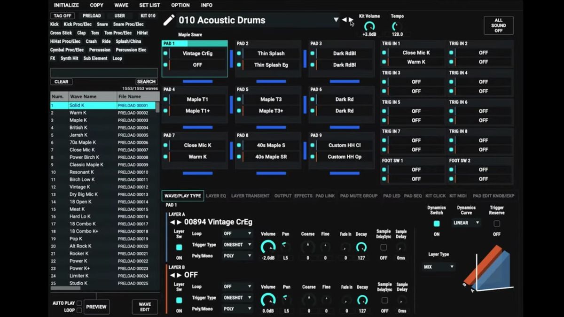Click the ALL SOUND OFF button
This screenshot has width=564, height=317.
(x=498, y=25)
